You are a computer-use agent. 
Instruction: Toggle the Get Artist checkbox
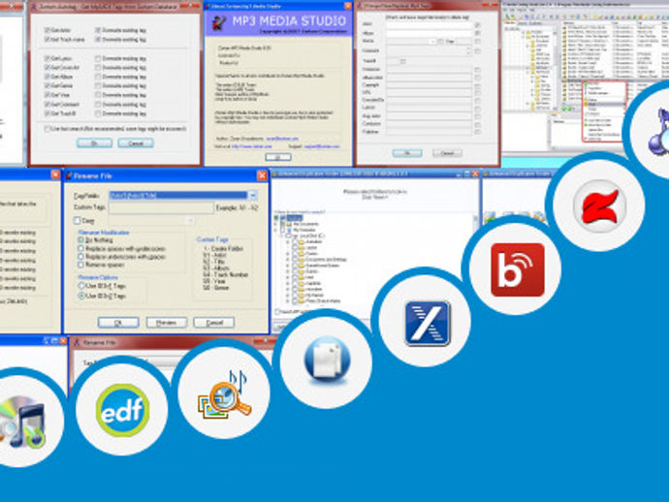(47, 30)
